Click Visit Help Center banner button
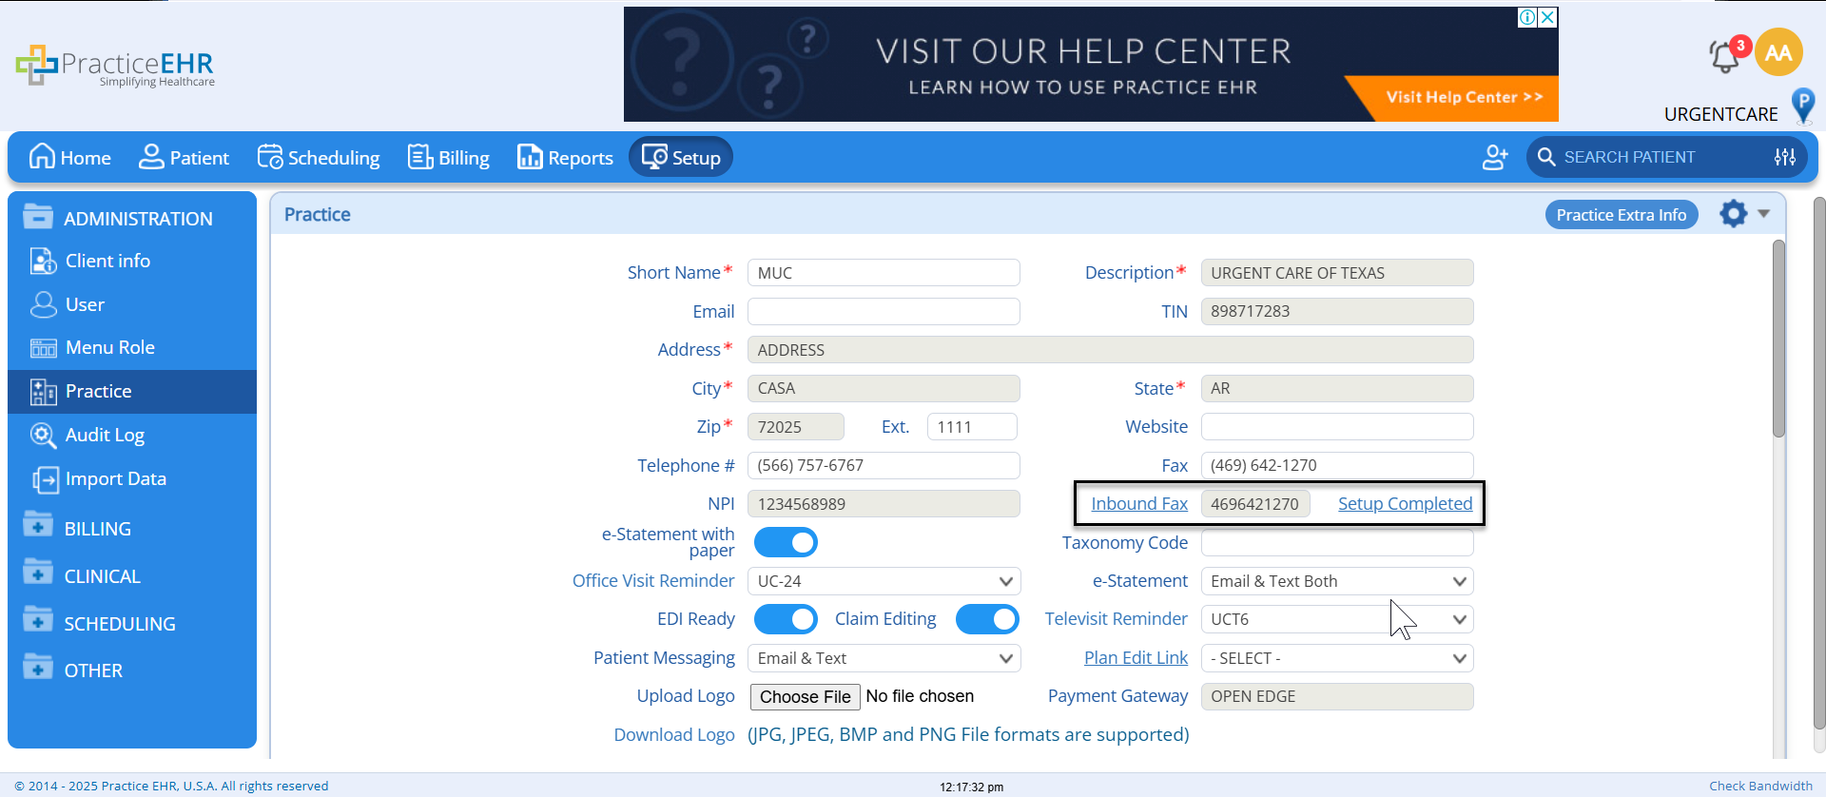Screen dimensions: 1826x797 1464,97
